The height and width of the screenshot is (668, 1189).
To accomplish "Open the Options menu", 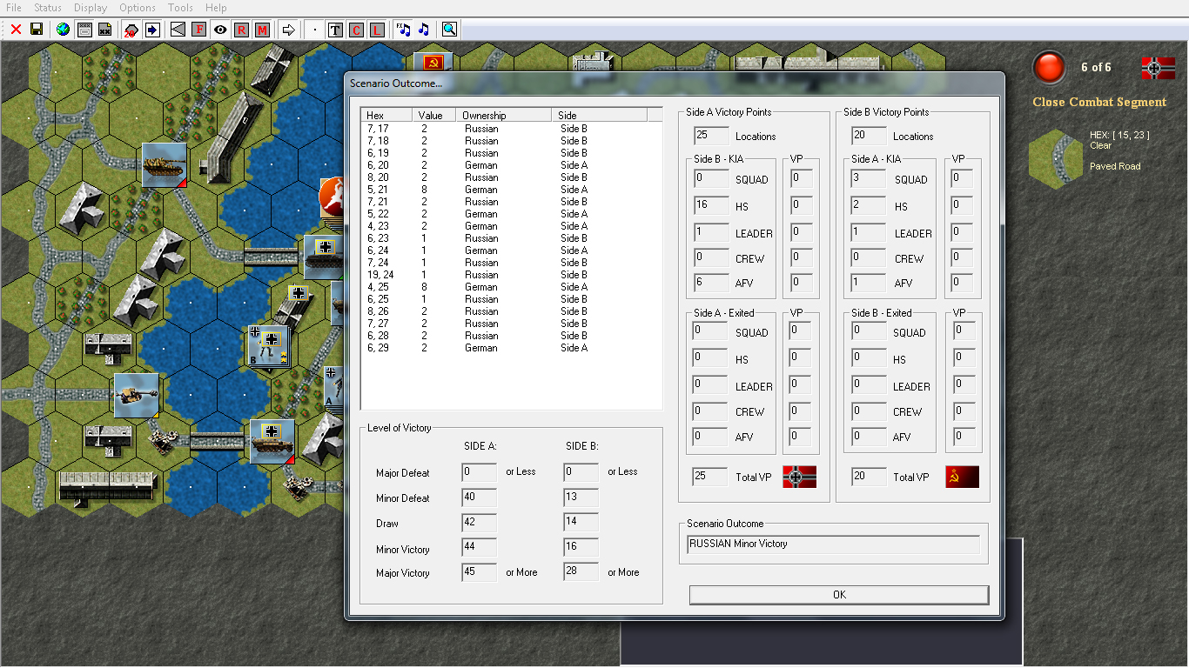I will coord(138,8).
